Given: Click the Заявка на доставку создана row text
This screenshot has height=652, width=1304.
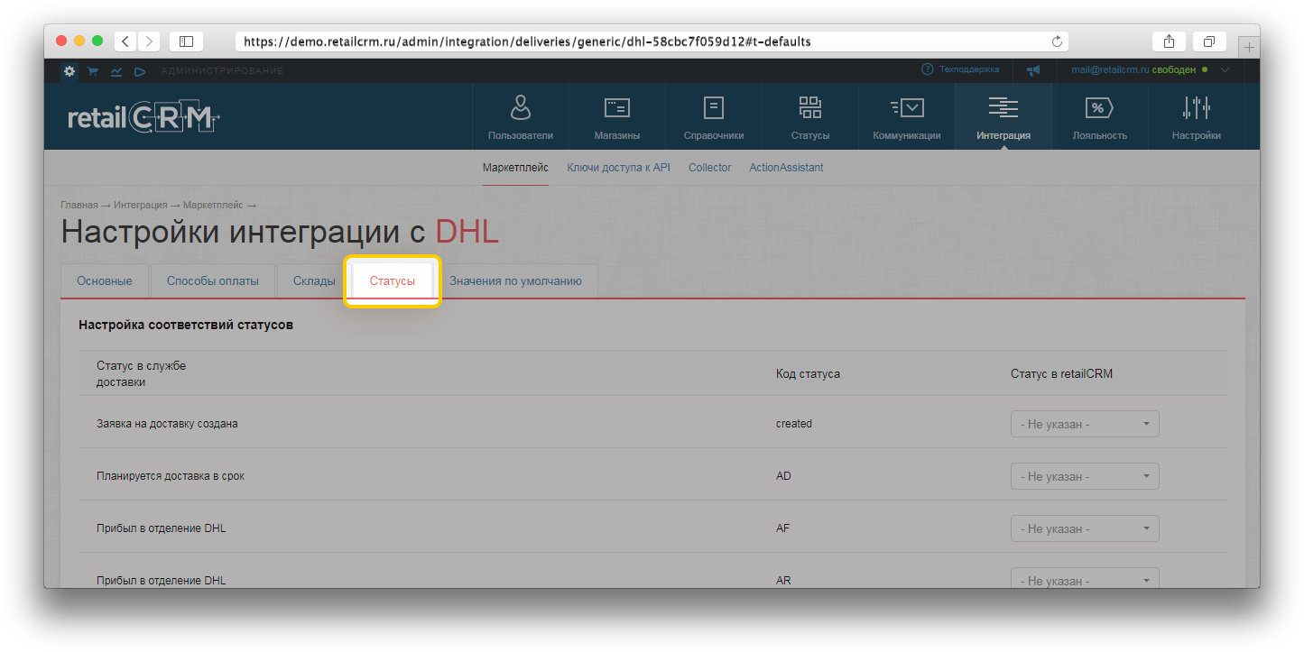Looking at the screenshot, I should (167, 424).
